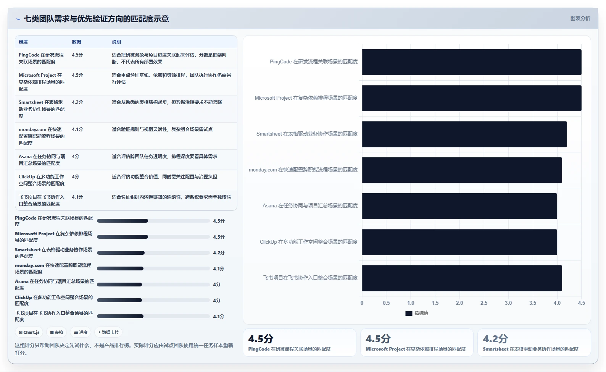Open the 4.5分 Microsoft Project summary card

click(417, 343)
